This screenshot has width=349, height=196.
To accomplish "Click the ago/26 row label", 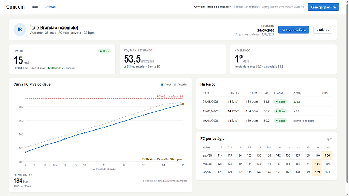I will (x=207, y=155).
